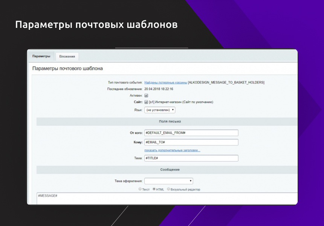Click показать дополнительные заголовки link
The height and width of the screenshot is (226, 324).
(x=172, y=151)
